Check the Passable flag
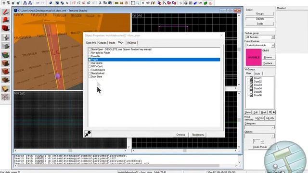 coord(90,56)
